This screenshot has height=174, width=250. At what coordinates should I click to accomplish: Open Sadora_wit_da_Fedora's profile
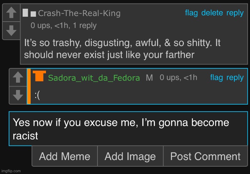tap(94, 78)
